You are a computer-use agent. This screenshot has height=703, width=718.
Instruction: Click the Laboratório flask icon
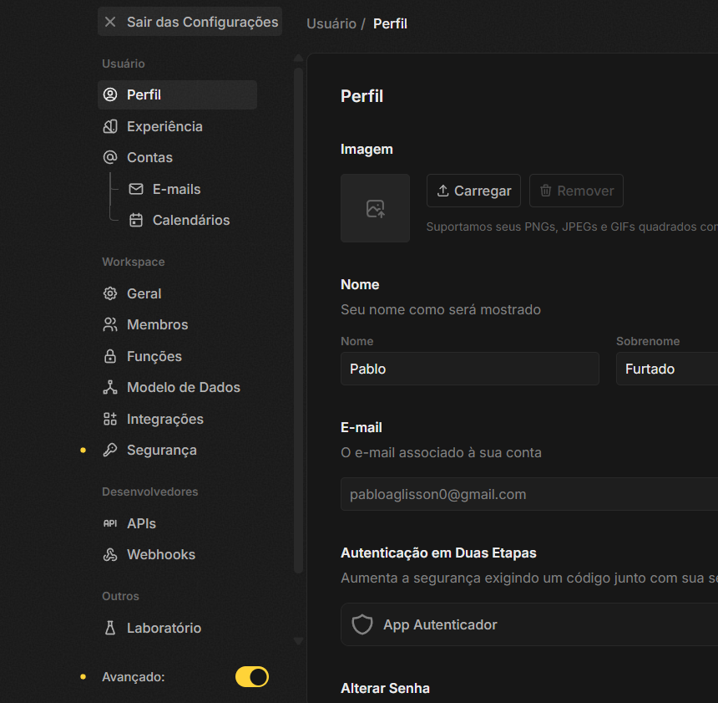coord(110,629)
